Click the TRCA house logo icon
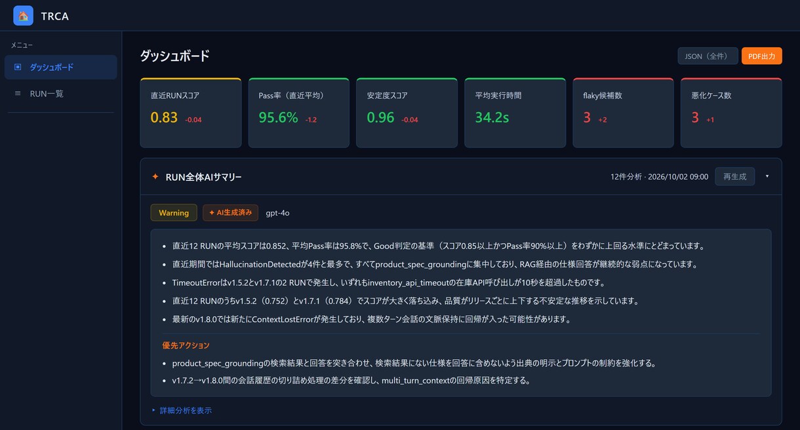 (x=23, y=16)
